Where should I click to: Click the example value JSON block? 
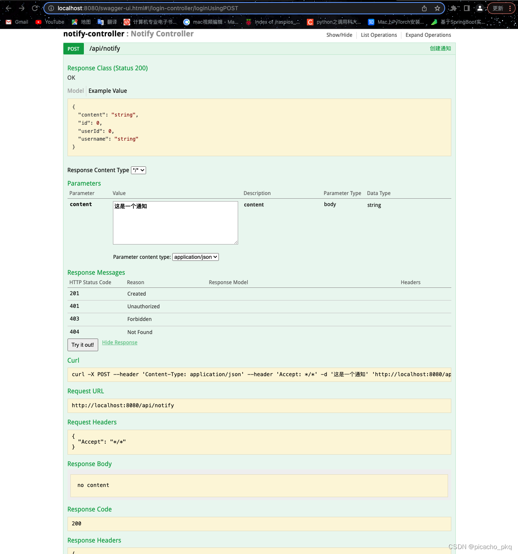pyautogui.click(x=259, y=127)
